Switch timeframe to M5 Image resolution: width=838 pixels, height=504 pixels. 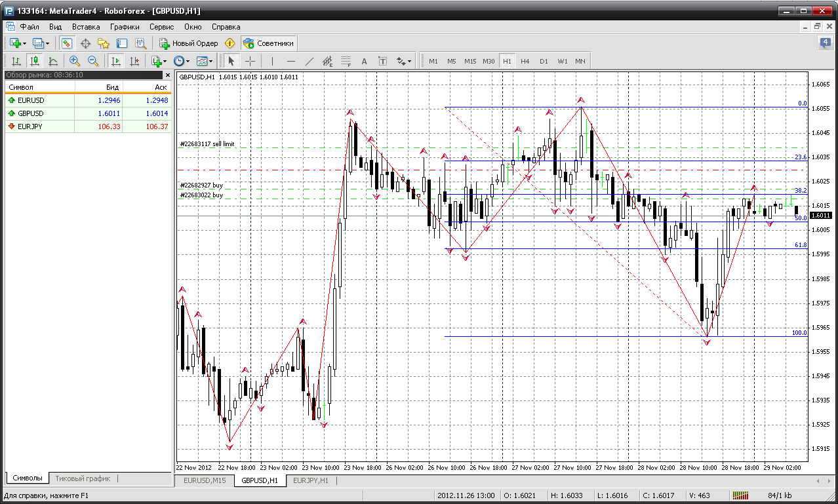click(x=452, y=61)
